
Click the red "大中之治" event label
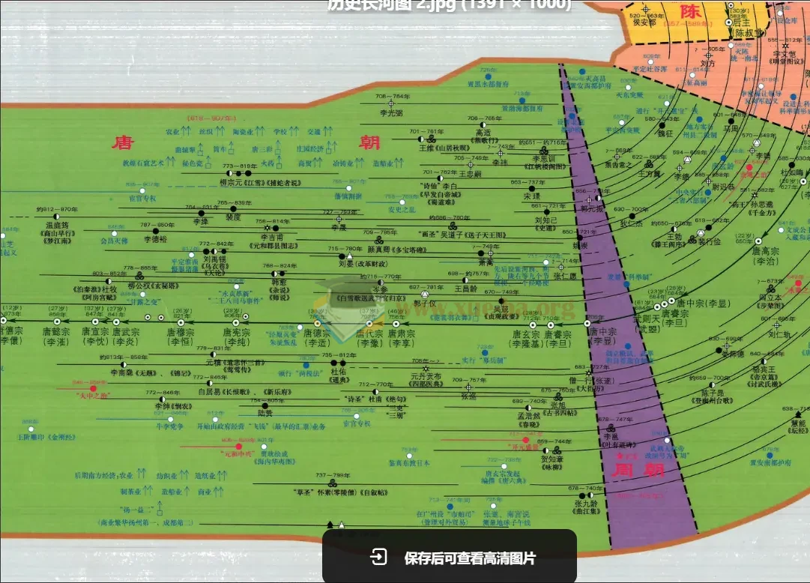[x=92, y=396]
